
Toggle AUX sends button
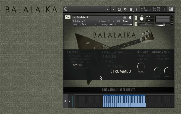[172, 21]
